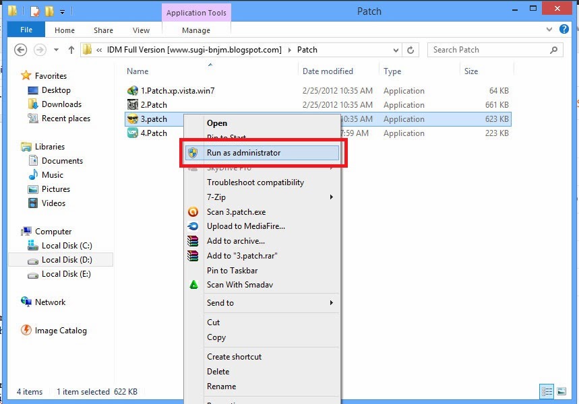Choose Rename in context menu
579x404 pixels.
262,386
